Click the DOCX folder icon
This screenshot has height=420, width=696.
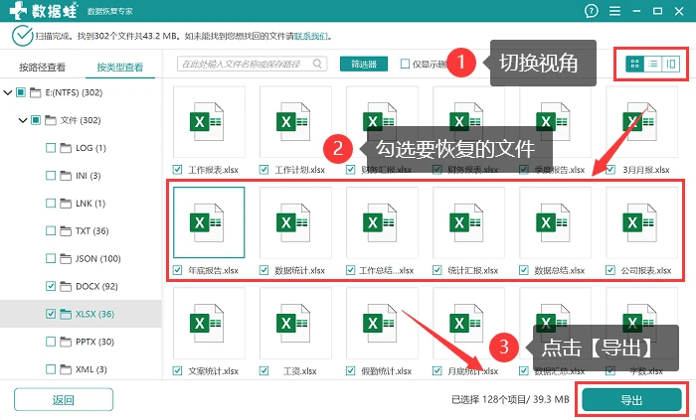pyautogui.click(x=66, y=286)
